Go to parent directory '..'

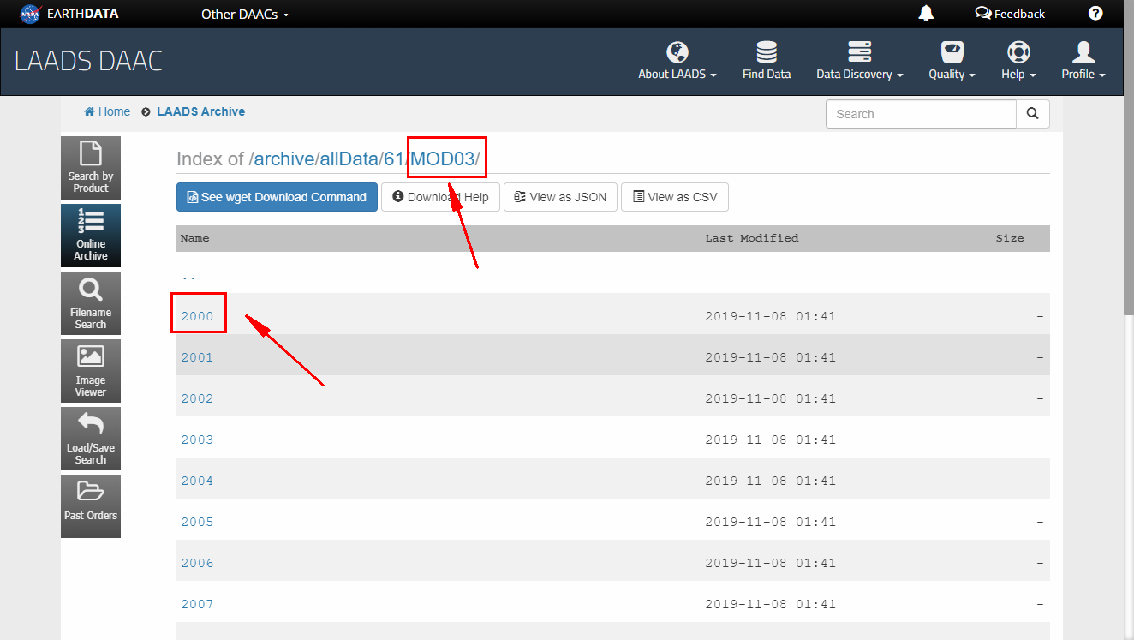(x=188, y=276)
